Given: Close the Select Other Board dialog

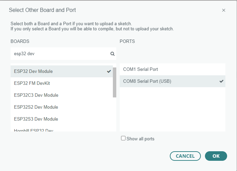Looking at the screenshot, I should point(224,10).
